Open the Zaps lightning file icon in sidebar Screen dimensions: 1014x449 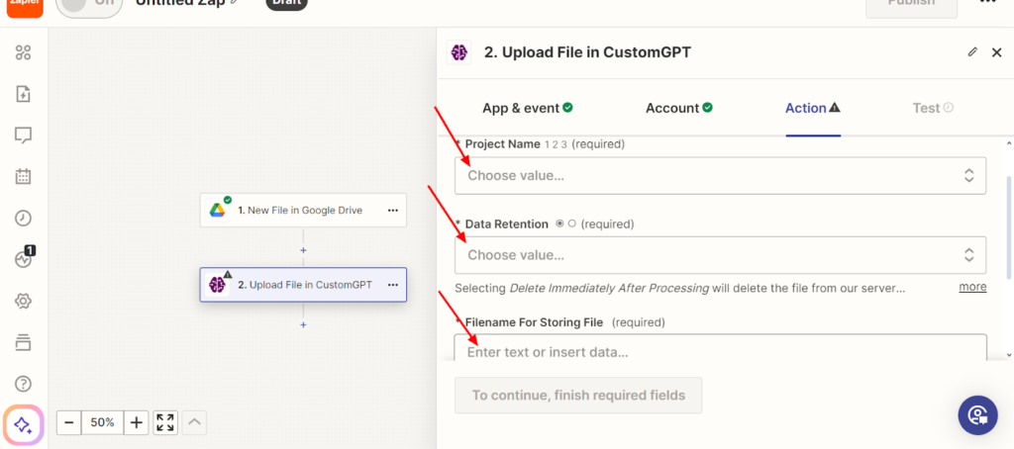(x=24, y=94)
